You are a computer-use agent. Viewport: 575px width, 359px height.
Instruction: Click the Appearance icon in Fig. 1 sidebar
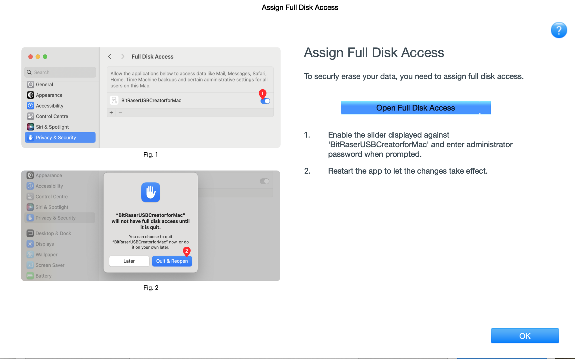click(x=30, y=95)
